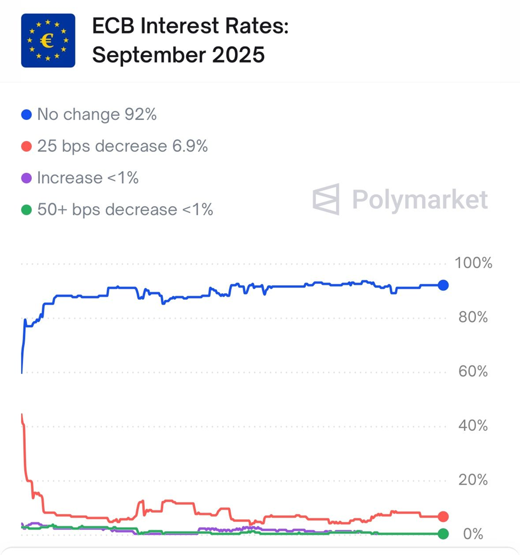Select the No change 92% legend label

tap(97, 115)
